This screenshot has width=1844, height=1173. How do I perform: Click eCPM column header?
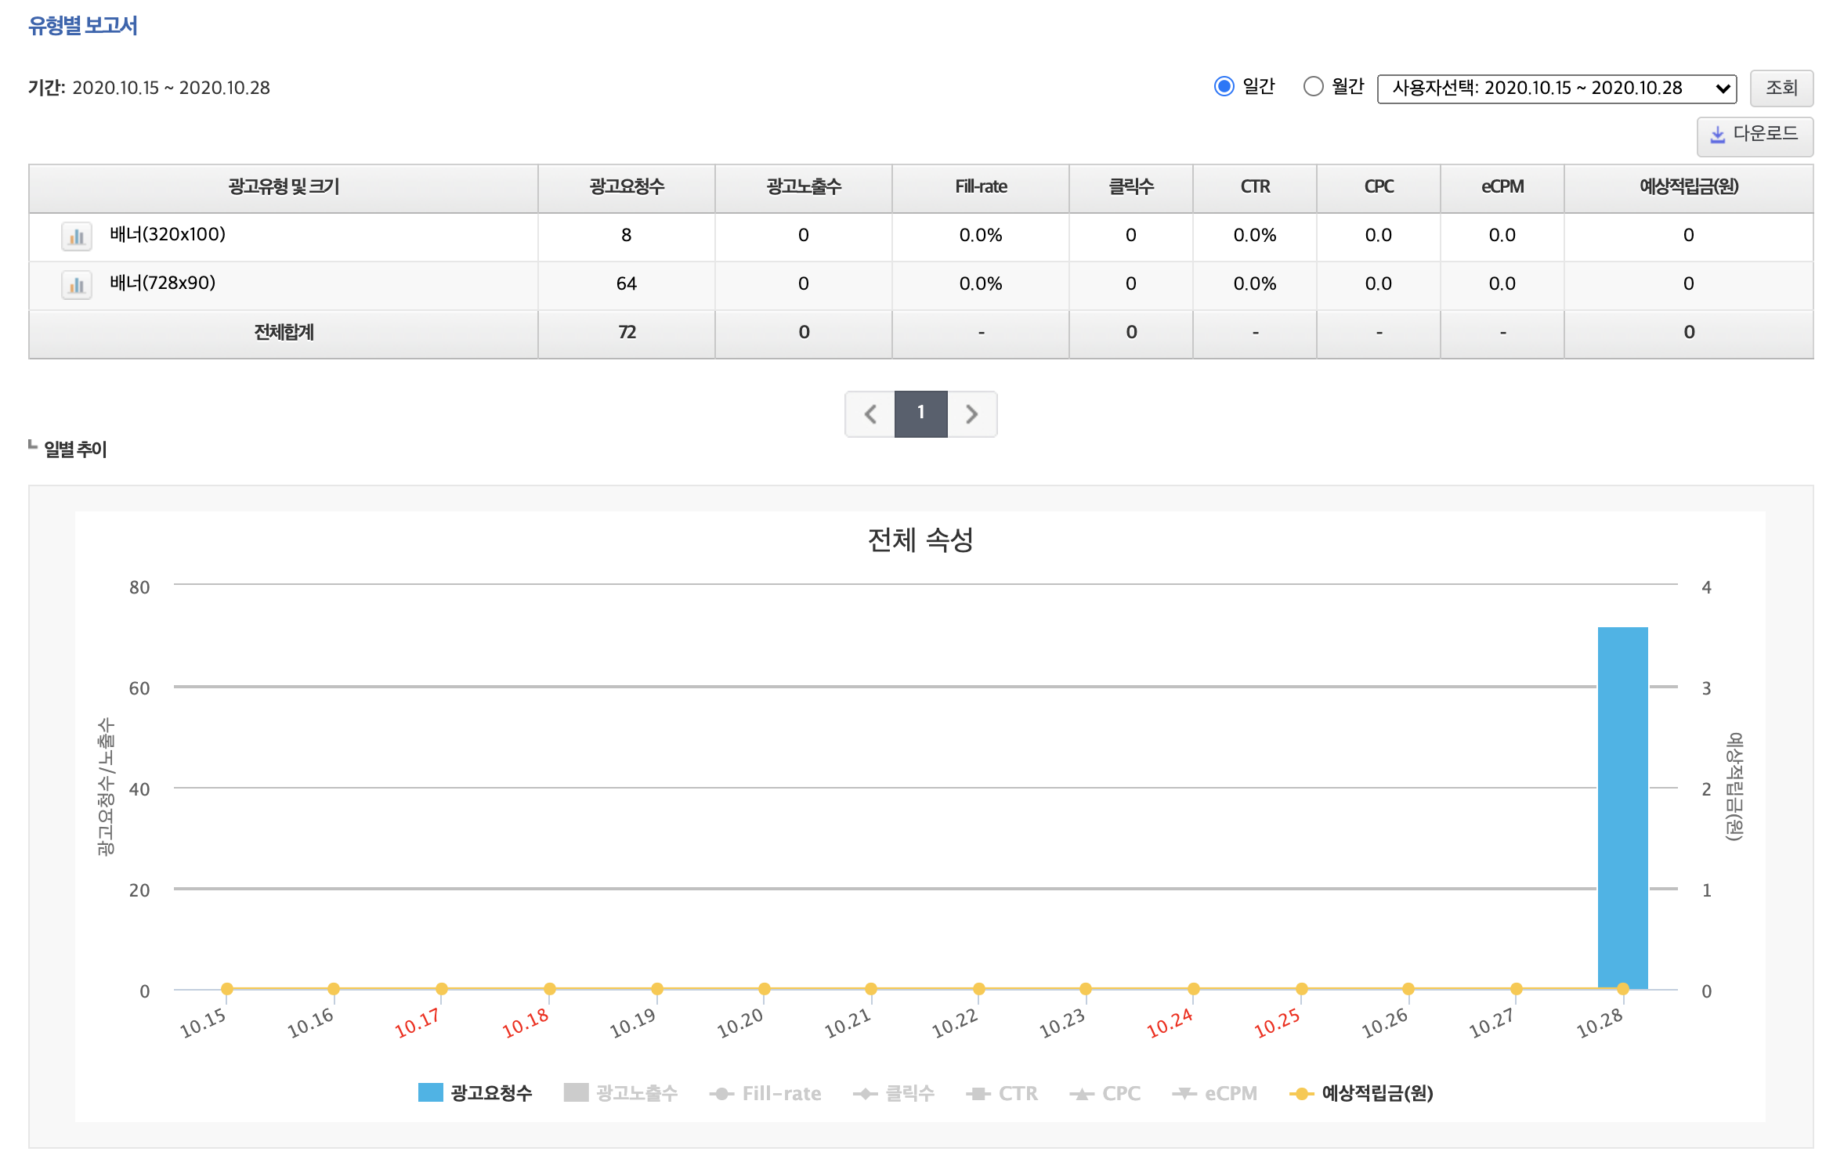pos(1502,187)
